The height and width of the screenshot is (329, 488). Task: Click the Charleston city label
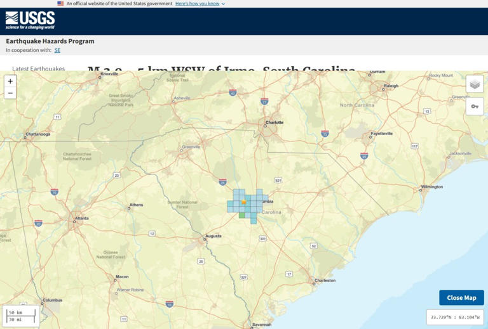coord(325,280)
